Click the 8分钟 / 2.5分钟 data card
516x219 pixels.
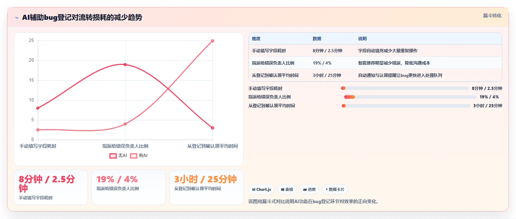51,187
